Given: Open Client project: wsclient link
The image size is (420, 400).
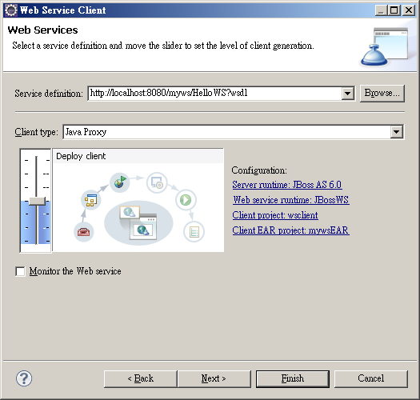Looking at the screenshot, I should pos(275,215).
